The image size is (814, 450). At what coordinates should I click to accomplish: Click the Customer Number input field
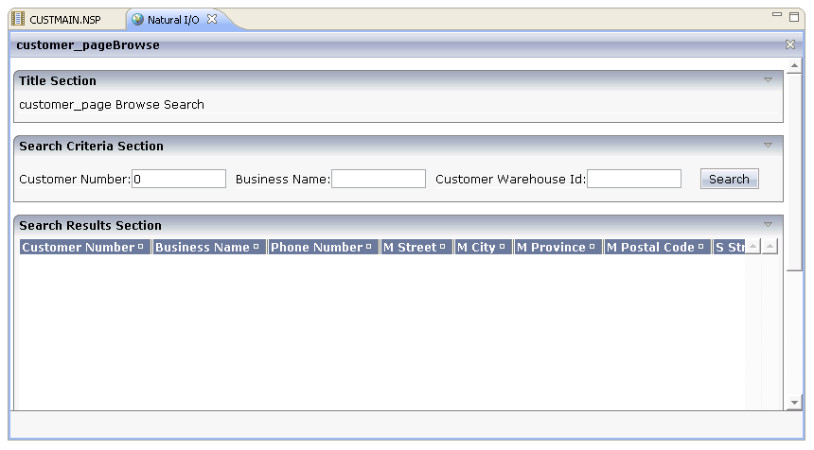[x=179, y=179]
